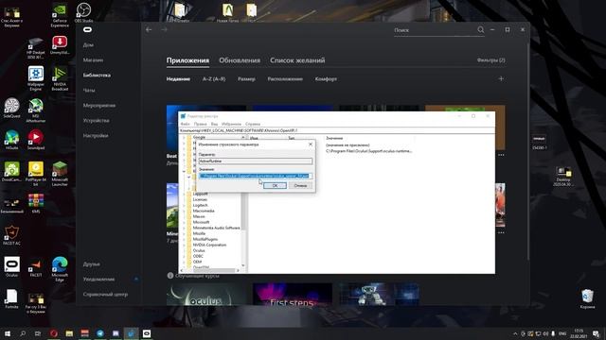Click the ActiveRuntime parameter name field
606x340 pixels.
(x=255, y=161)
